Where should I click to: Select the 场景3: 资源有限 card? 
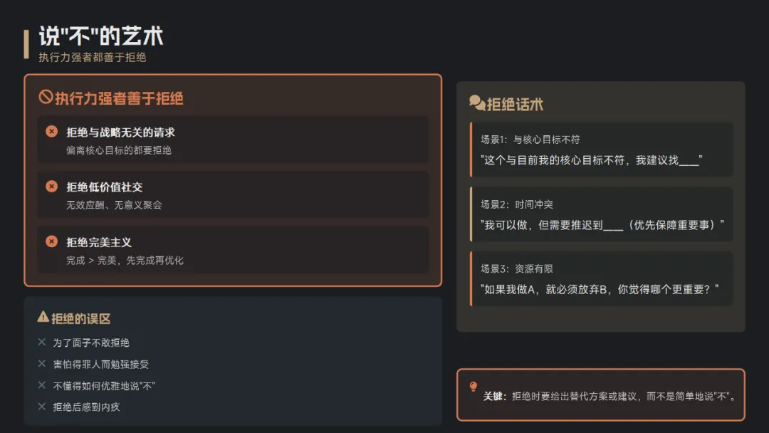click(x=601, y=278)
